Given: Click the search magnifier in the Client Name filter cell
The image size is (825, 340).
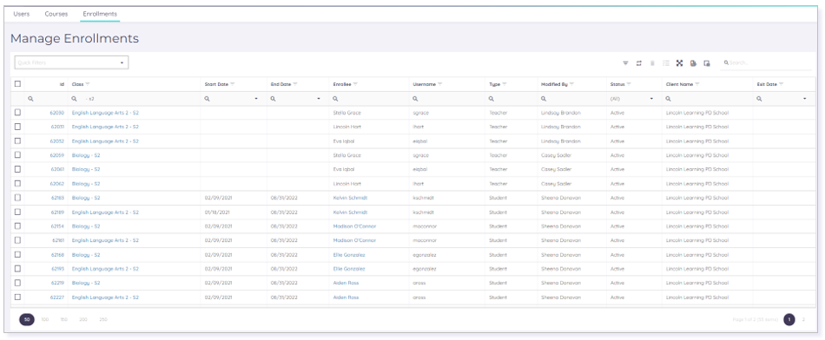Looking at the screenshot, I should pyautogui.click(x=668, y=99).
